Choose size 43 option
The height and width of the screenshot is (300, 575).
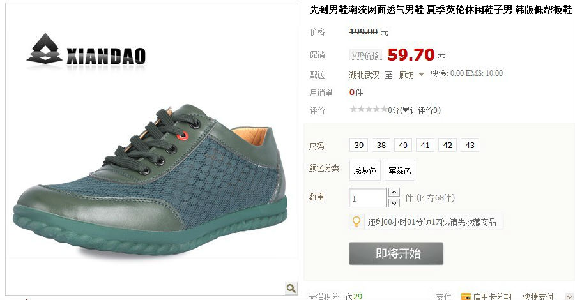point(470,145)
